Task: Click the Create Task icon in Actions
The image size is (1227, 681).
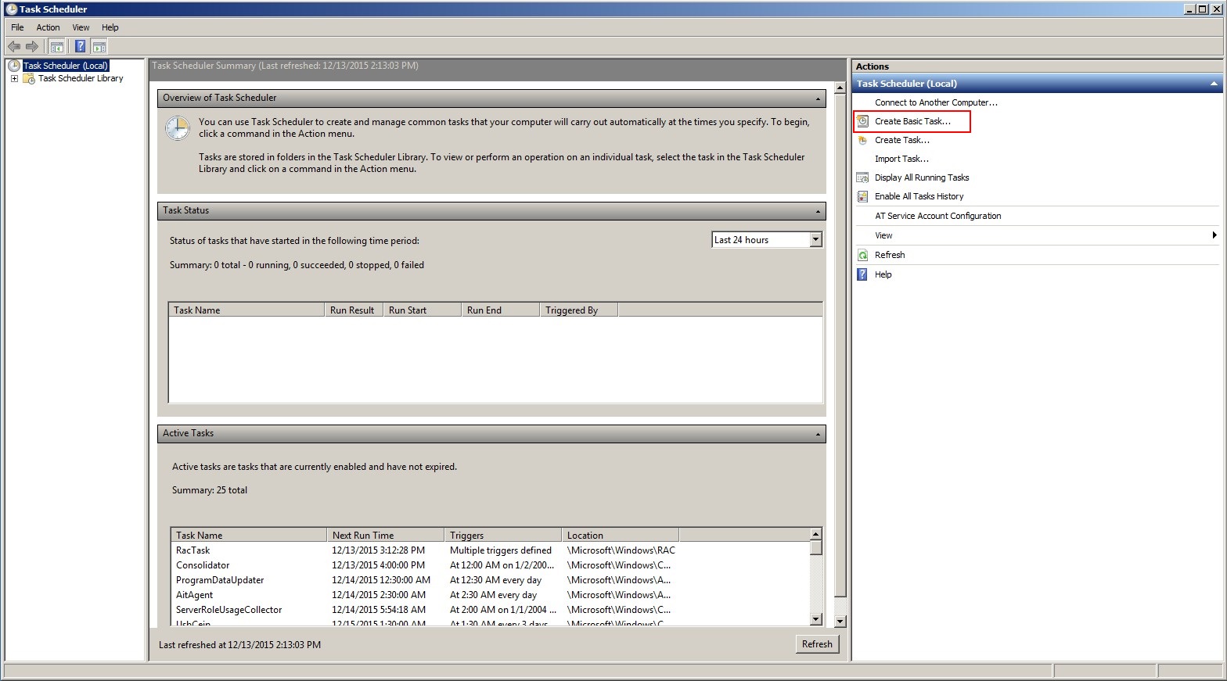Action: click(862, 140)
